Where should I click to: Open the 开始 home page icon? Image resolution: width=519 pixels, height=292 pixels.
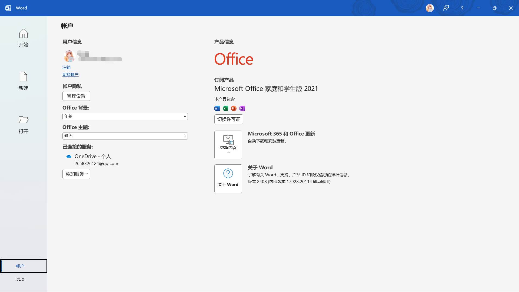coord(23,34)
